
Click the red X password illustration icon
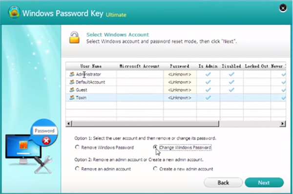click(46, 141)
